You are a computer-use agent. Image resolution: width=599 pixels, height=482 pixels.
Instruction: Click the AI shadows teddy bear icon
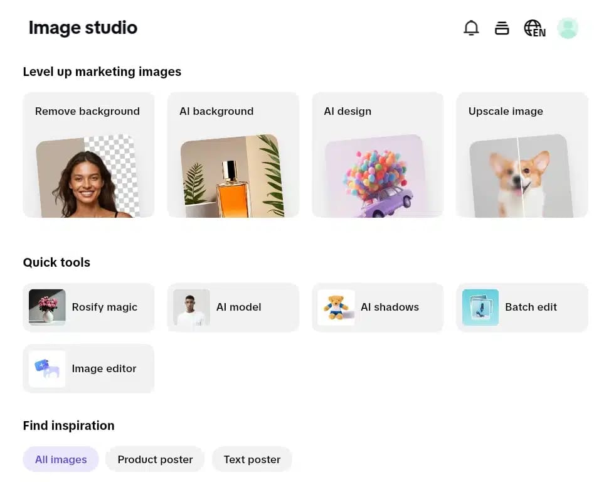tap(336, 308)
